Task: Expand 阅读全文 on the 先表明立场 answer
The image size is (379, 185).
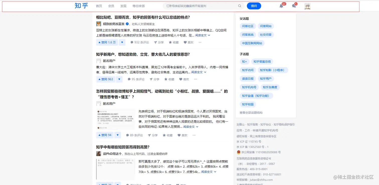Action: click(191, 127)
